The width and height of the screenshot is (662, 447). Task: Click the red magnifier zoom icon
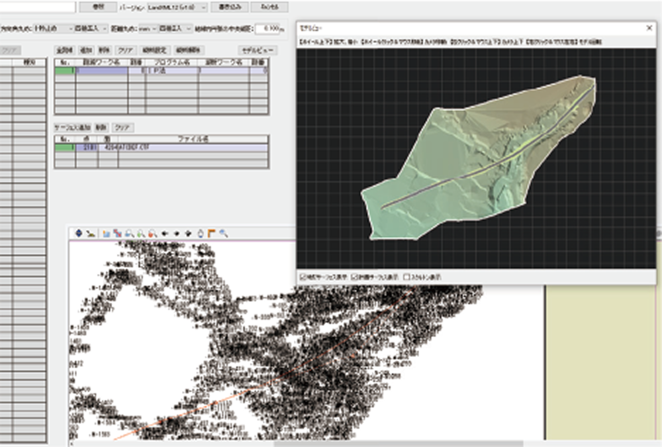[152, 233]
